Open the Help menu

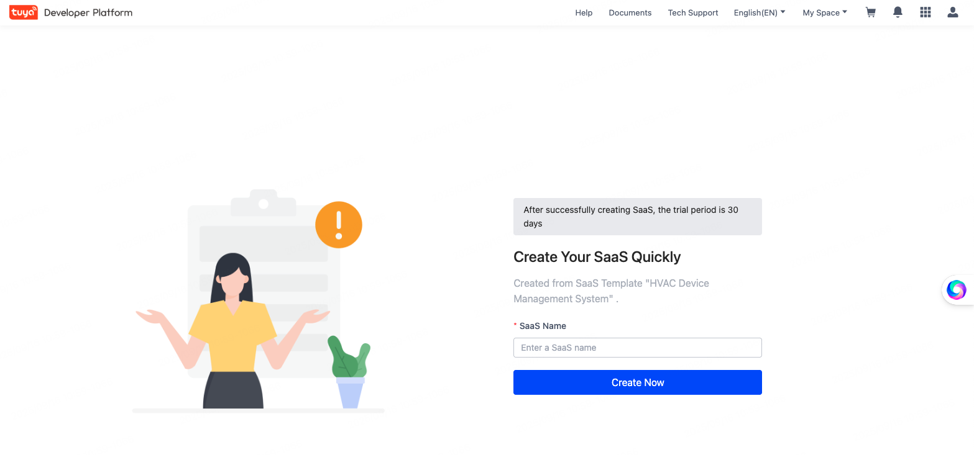click(584, 12)
